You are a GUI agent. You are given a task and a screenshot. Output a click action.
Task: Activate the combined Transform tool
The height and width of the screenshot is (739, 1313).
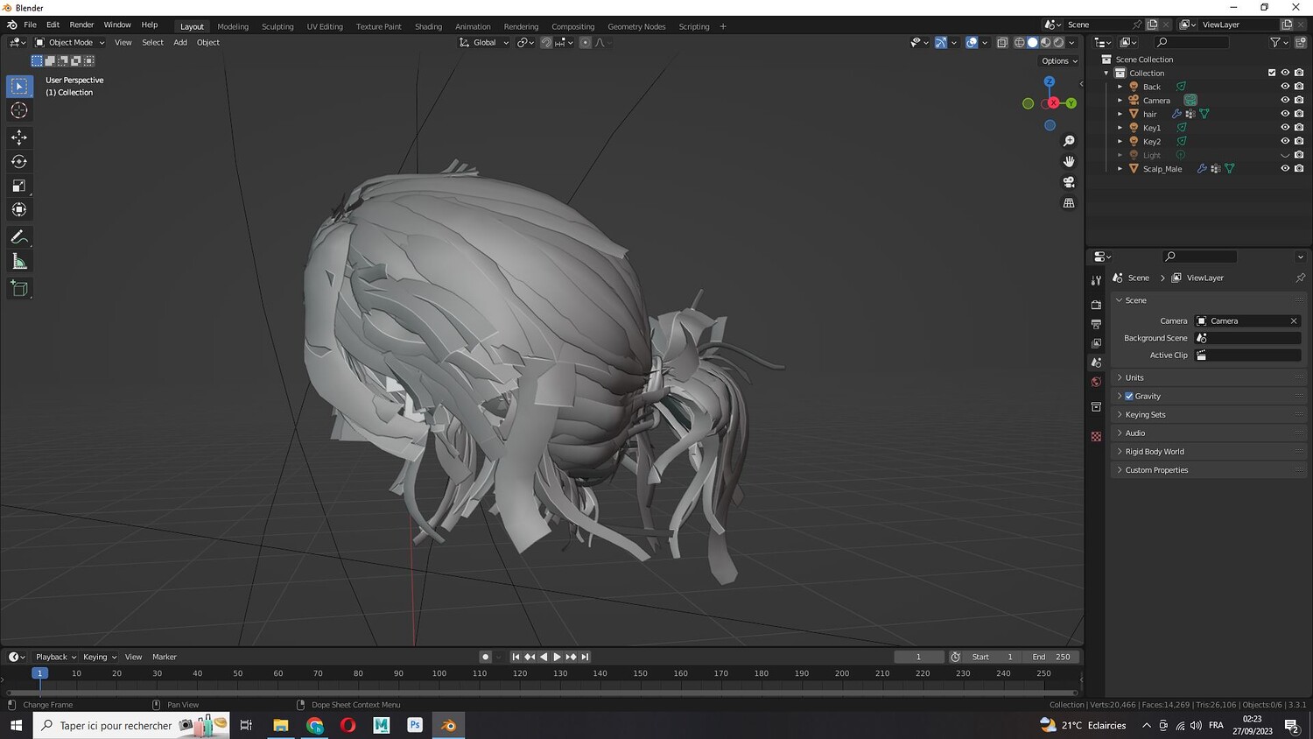coord(19,209)
